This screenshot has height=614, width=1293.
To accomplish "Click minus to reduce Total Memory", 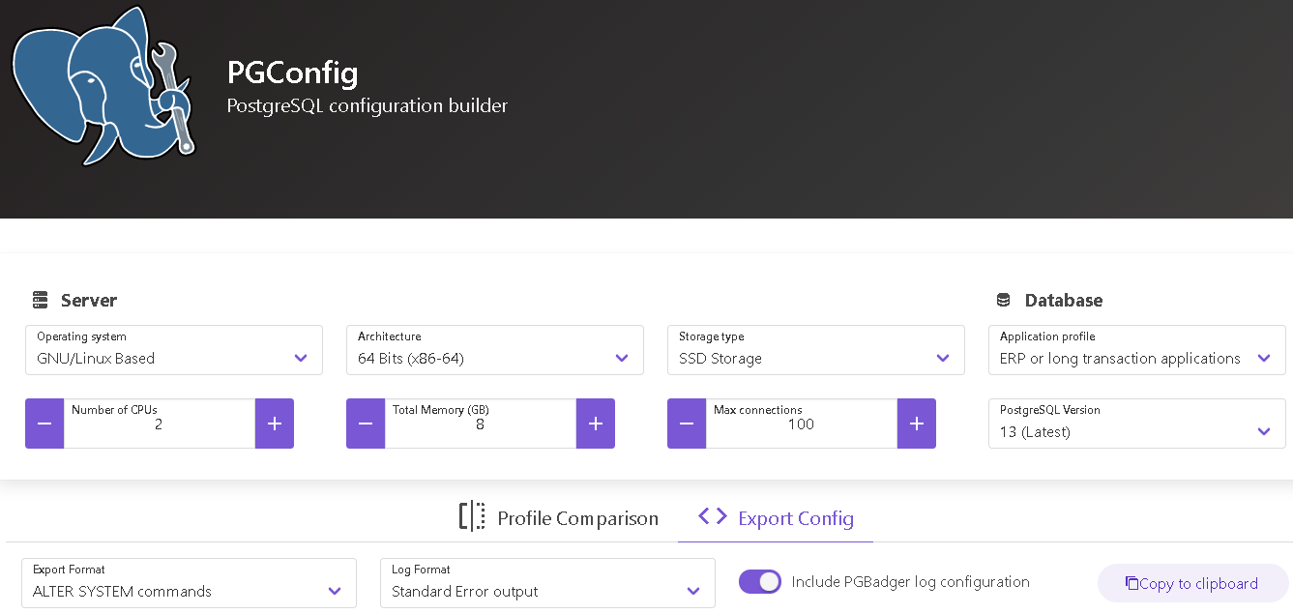I will click(366, 424).
